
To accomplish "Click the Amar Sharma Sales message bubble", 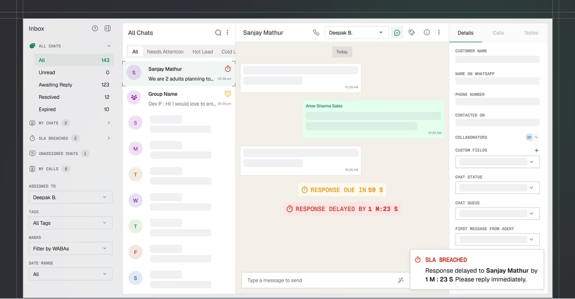I will [x=373, y=119].
